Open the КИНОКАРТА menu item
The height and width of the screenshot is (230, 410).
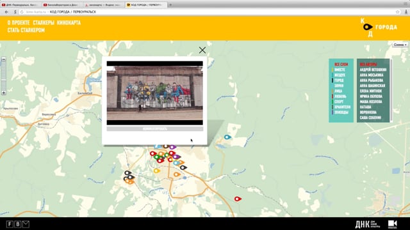(x=69, y=23)
